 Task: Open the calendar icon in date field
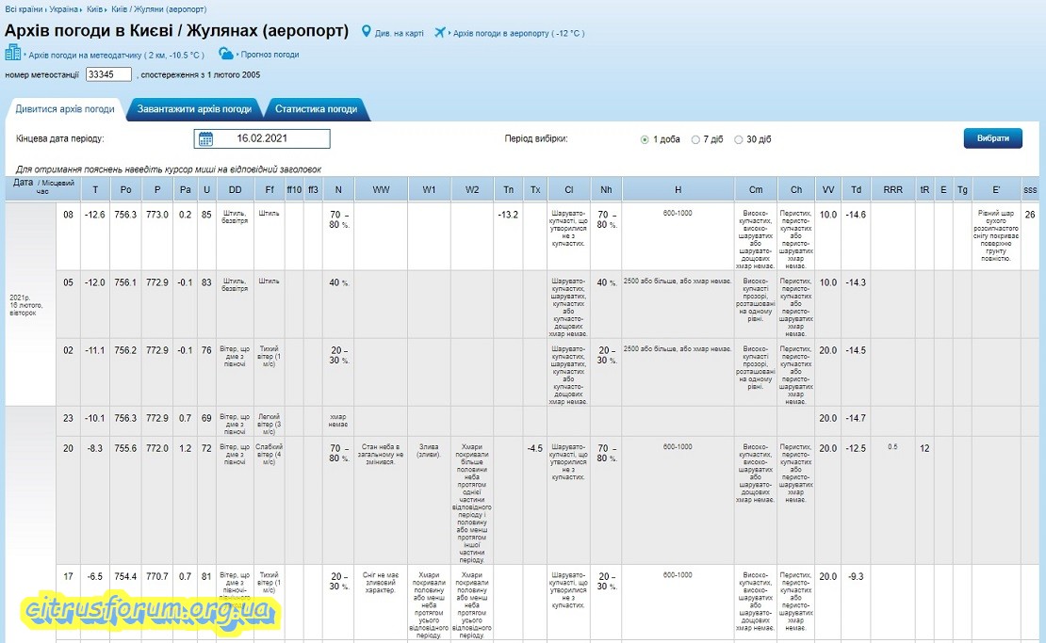[205, 139]
